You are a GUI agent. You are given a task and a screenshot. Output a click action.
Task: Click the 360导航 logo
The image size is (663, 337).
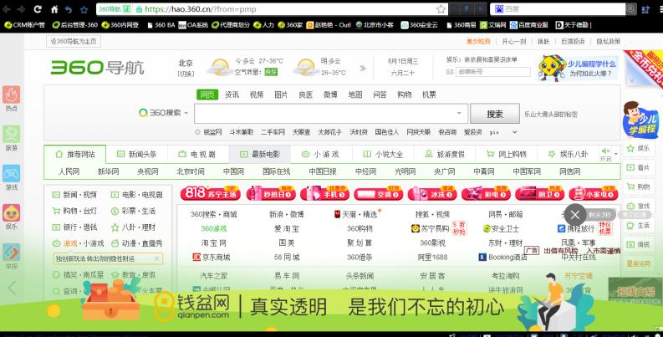click(97, 67)
